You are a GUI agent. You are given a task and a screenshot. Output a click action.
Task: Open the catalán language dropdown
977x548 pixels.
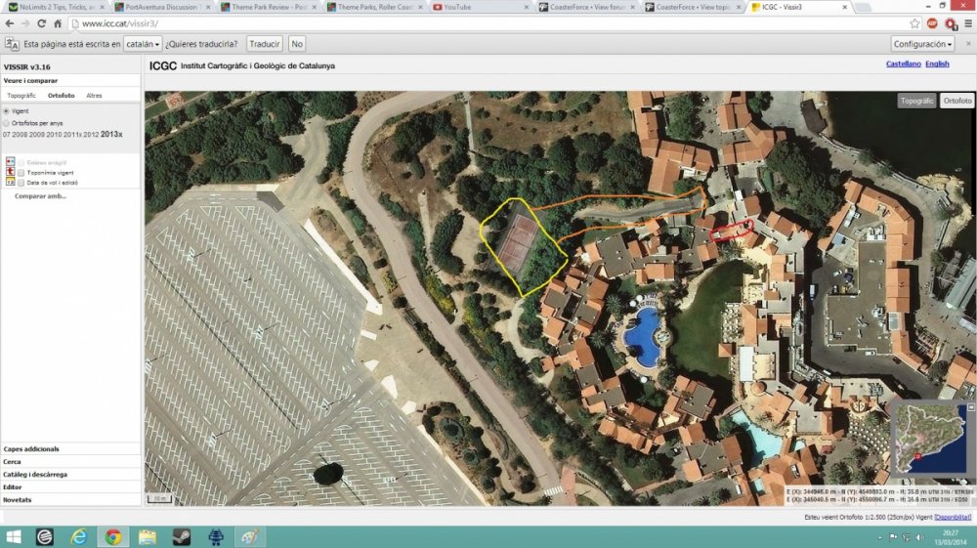tap(143, 44)
